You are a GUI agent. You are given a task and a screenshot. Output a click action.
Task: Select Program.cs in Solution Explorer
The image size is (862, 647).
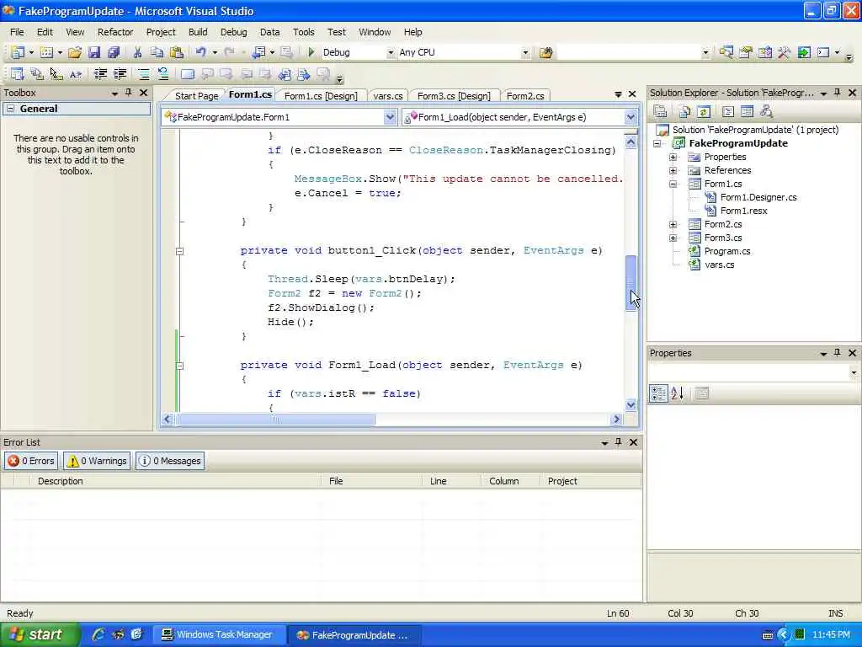pyautogui.click(x=726, y=251)
